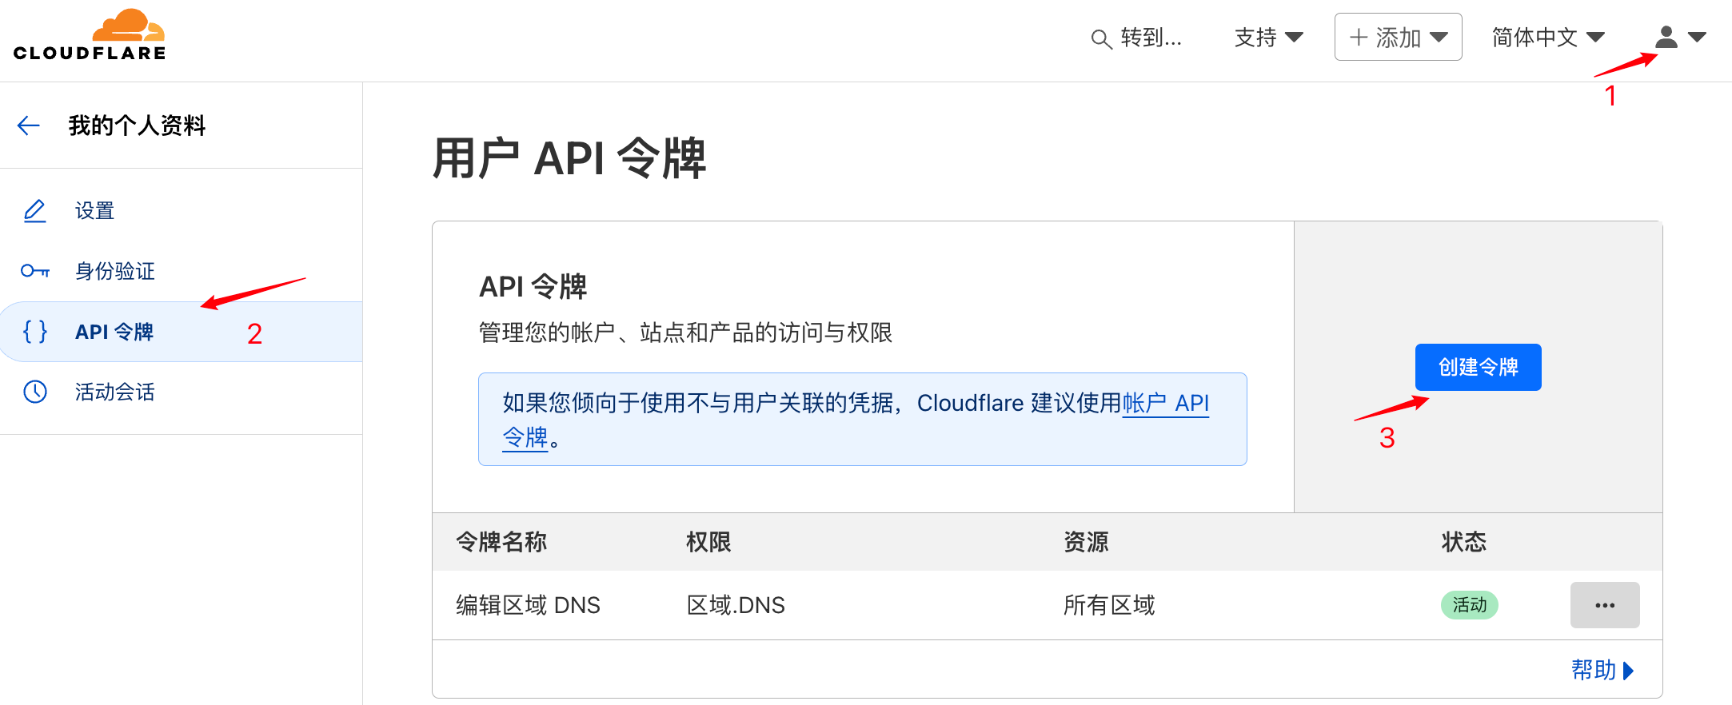Viewport: 1732px width, 705px height.
Task: Follow the 帐户 API 令牌 link
Action: (x=1165, y=403)
